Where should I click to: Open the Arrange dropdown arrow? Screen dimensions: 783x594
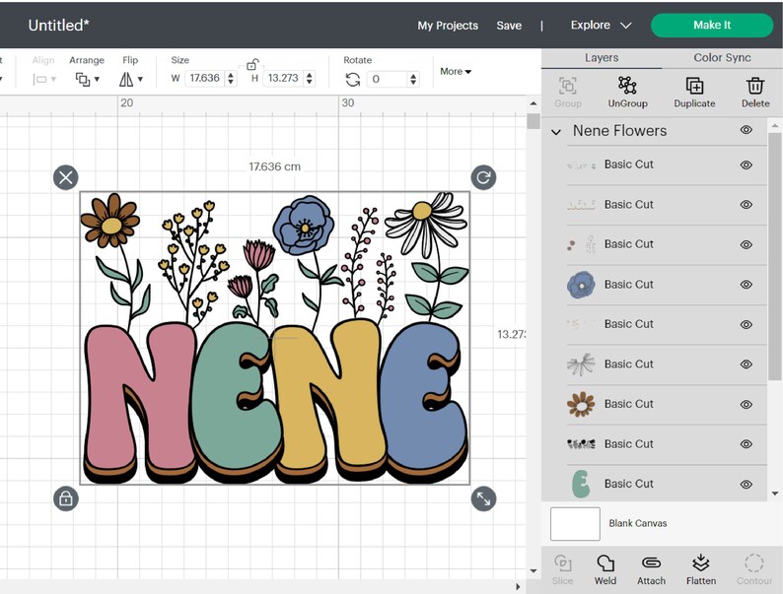tap(97, 79)
